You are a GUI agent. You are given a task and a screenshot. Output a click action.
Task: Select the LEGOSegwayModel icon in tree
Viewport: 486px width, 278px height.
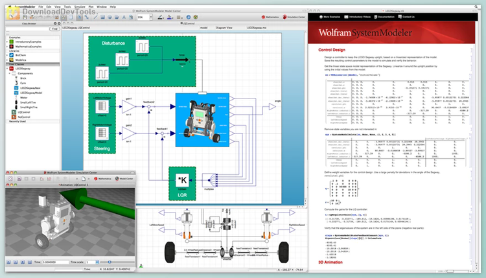pos(16,93)
